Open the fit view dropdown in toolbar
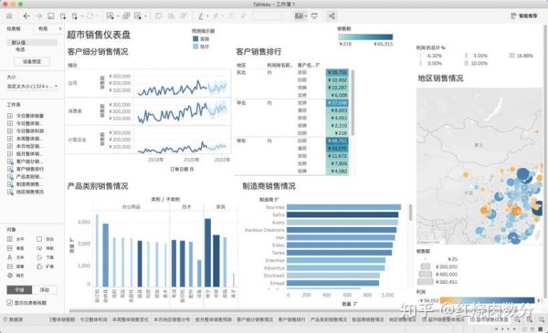Screen dimensions: 548x333 (269, 16)
